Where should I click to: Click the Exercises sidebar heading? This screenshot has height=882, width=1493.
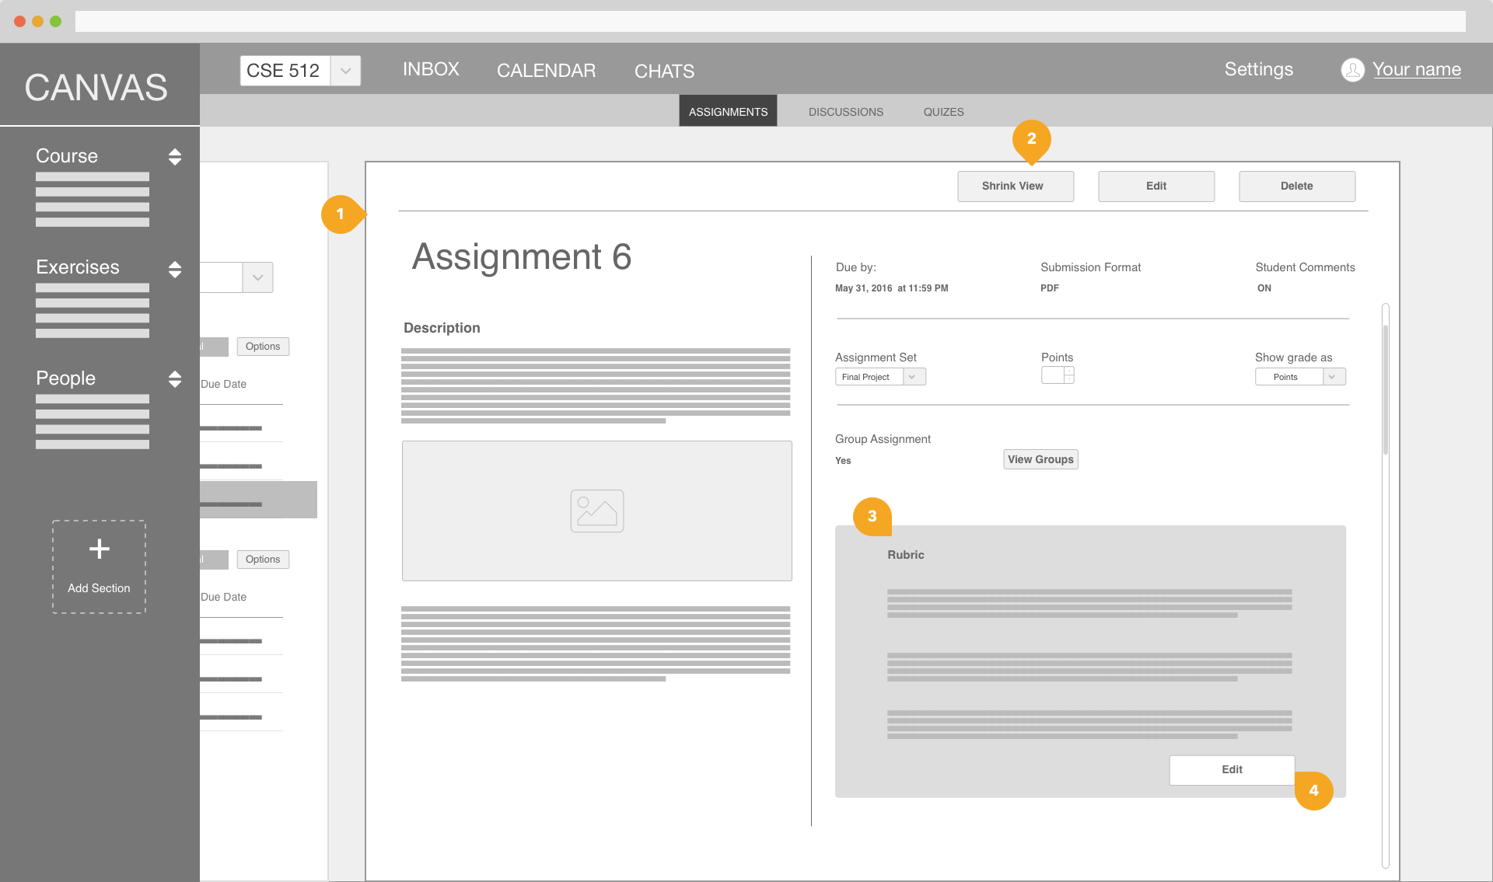coord(78,267)
